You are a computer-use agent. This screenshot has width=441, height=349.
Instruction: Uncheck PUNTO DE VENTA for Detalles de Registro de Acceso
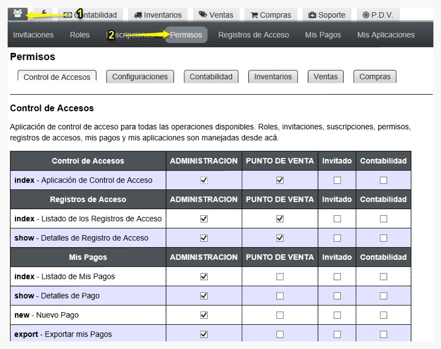[x=280, y=238]
